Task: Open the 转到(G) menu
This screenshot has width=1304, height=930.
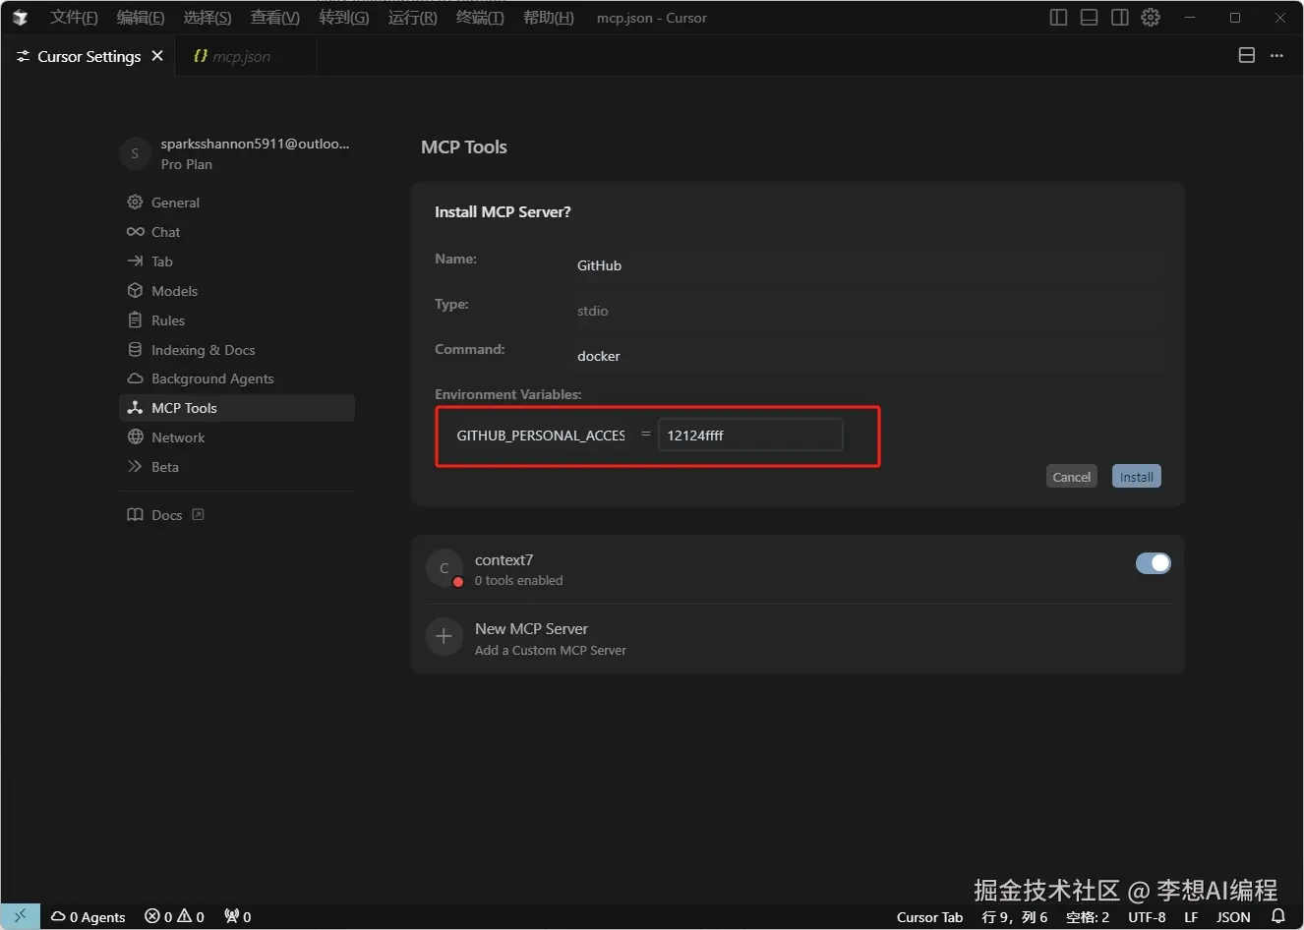Action: pos(344,18)
